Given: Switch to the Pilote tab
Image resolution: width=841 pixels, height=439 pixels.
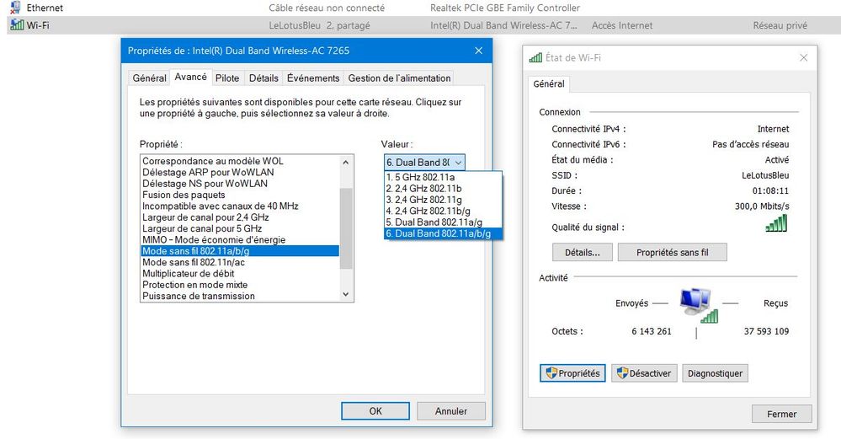Looking at the screenshot, I should pyautogui.click(x=227, y=78).
